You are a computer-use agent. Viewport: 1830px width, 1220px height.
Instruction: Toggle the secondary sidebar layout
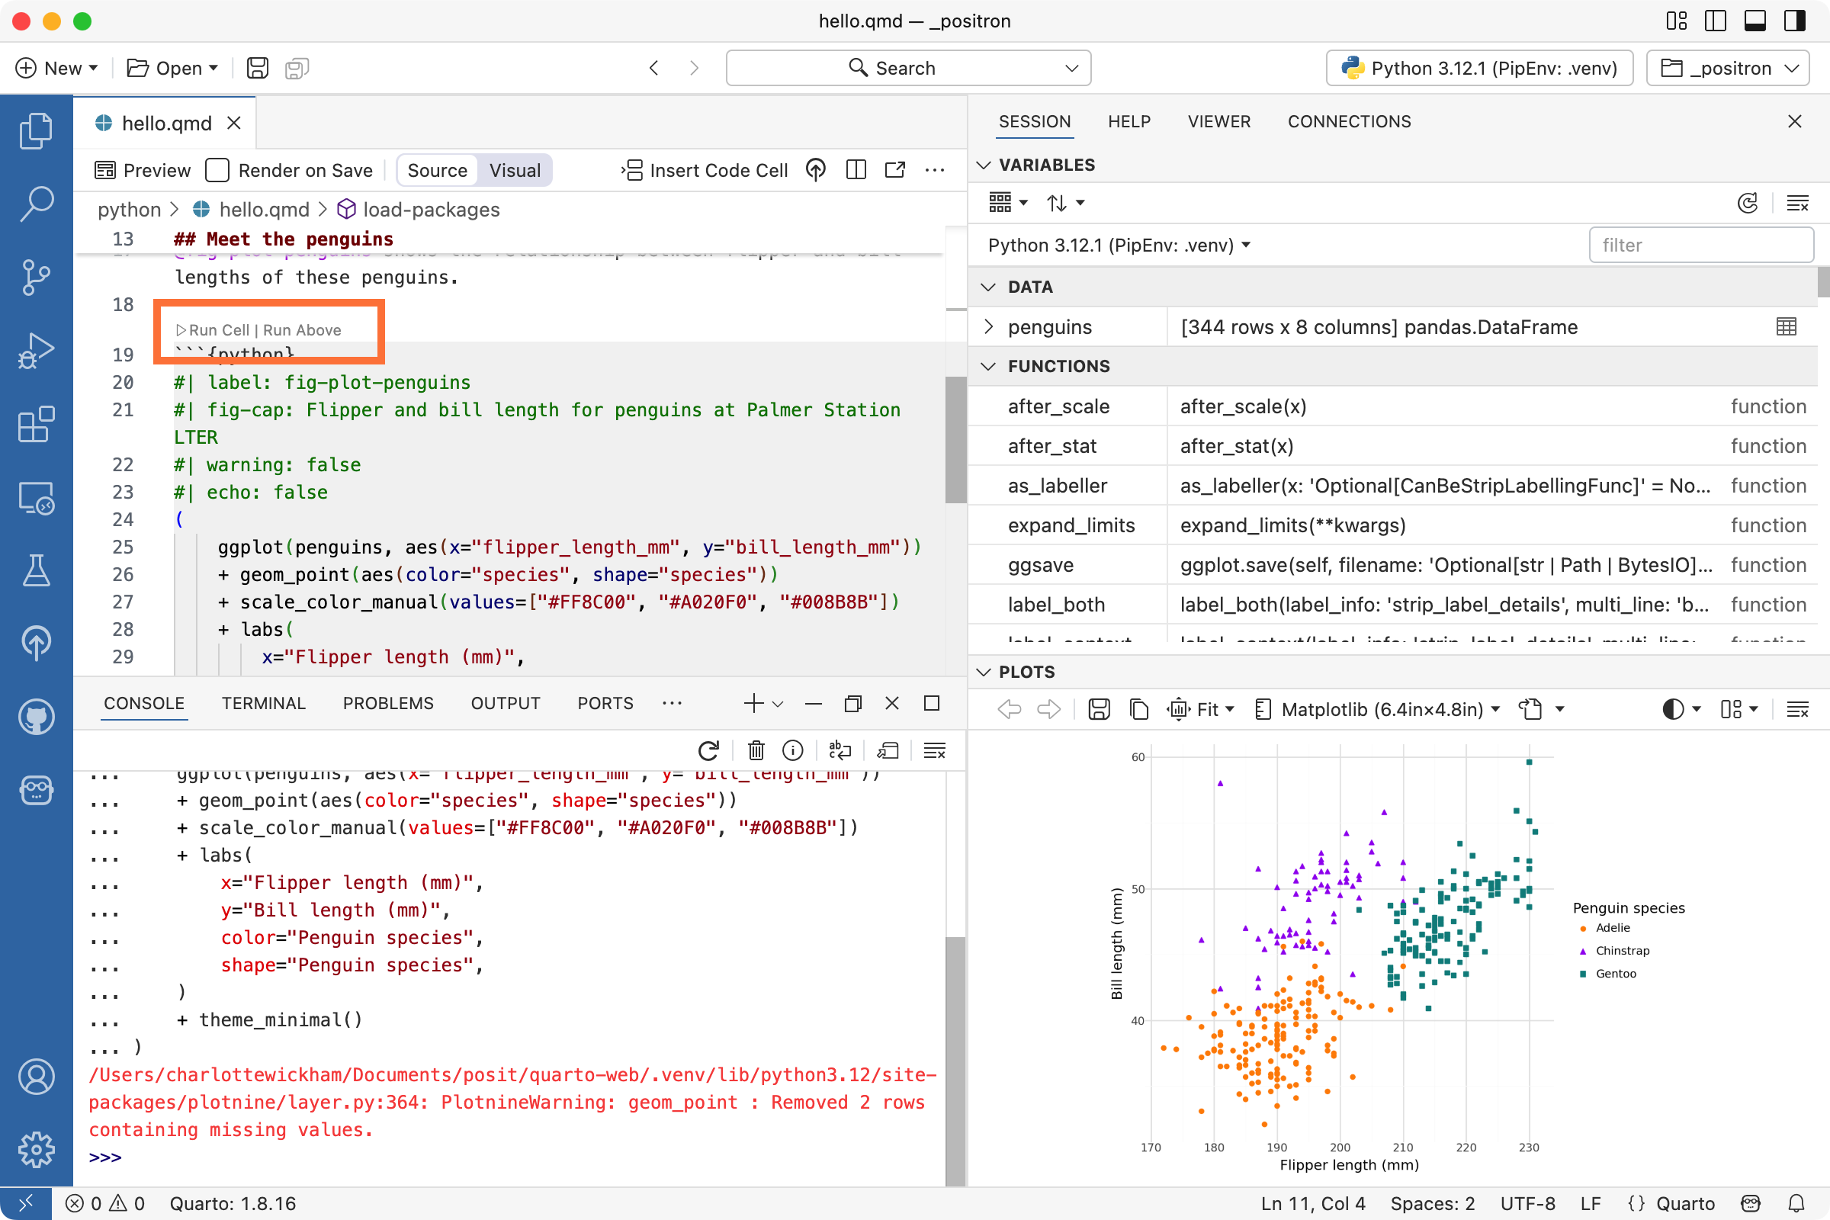pyautogui.click(x=1794, y=21)
